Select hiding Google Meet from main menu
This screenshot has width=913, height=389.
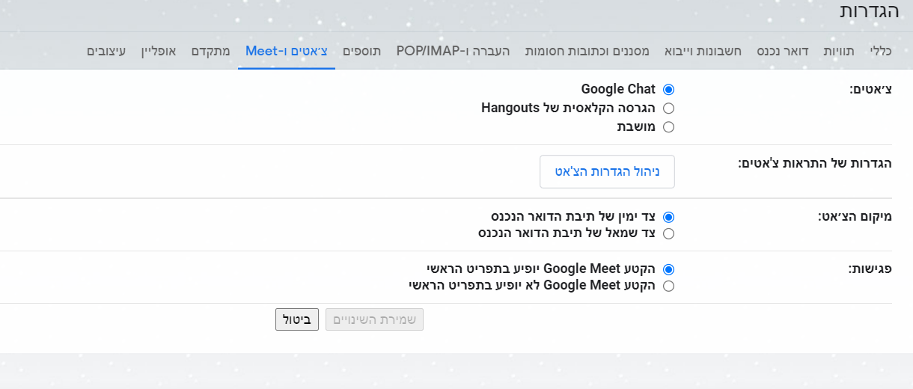point(668,286)
